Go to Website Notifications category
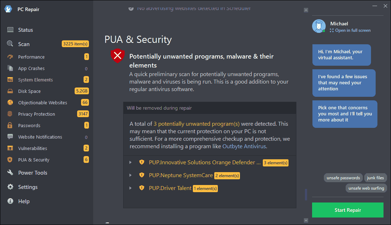The image size is (391, 225). point(40,137)
